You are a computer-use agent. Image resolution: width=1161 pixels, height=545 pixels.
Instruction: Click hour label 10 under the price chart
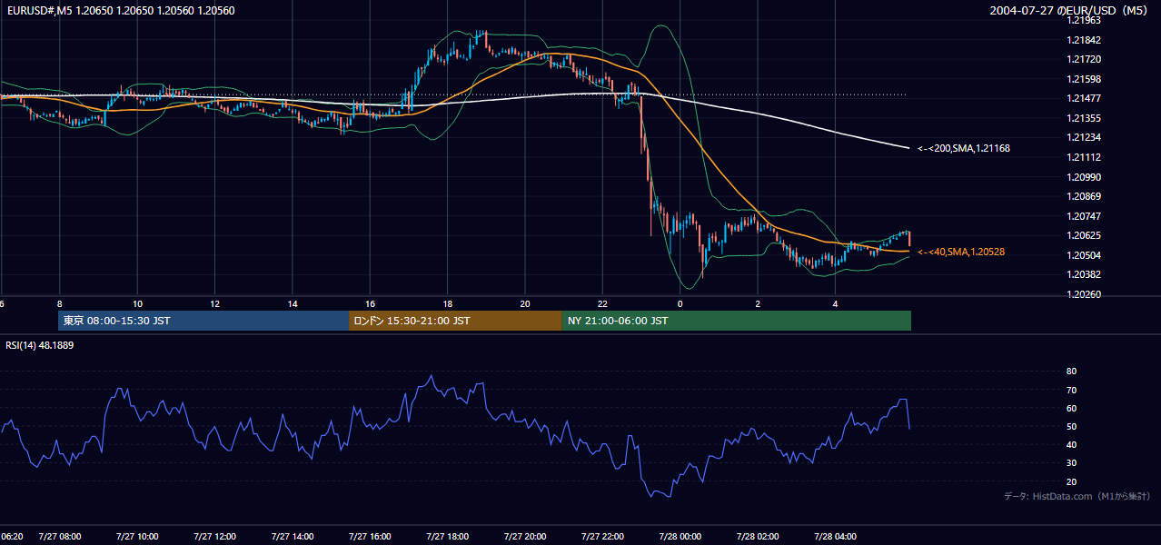point(136,303)
